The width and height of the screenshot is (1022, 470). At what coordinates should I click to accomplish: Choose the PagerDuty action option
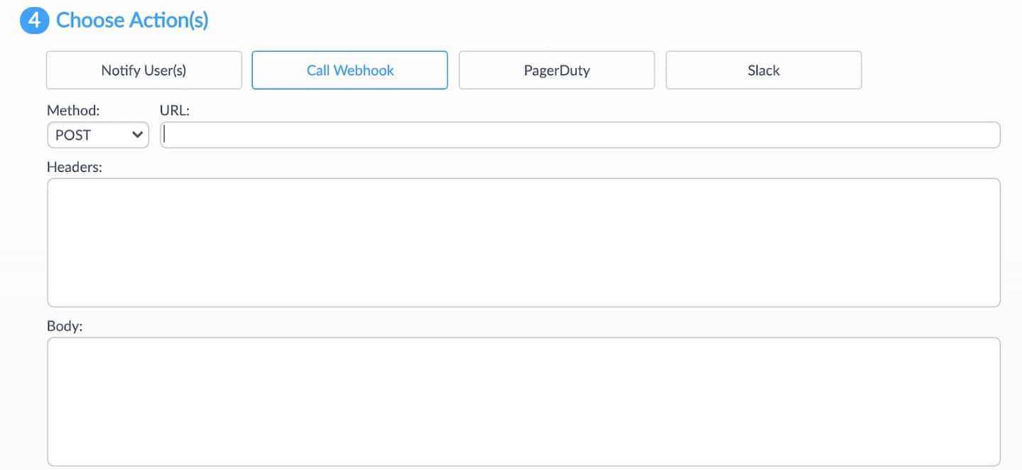556,70
